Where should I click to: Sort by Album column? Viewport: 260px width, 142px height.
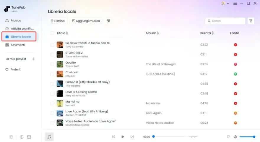152,33
